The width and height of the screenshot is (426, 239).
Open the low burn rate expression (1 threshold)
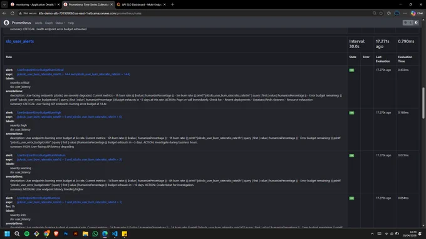pos(70,202)
